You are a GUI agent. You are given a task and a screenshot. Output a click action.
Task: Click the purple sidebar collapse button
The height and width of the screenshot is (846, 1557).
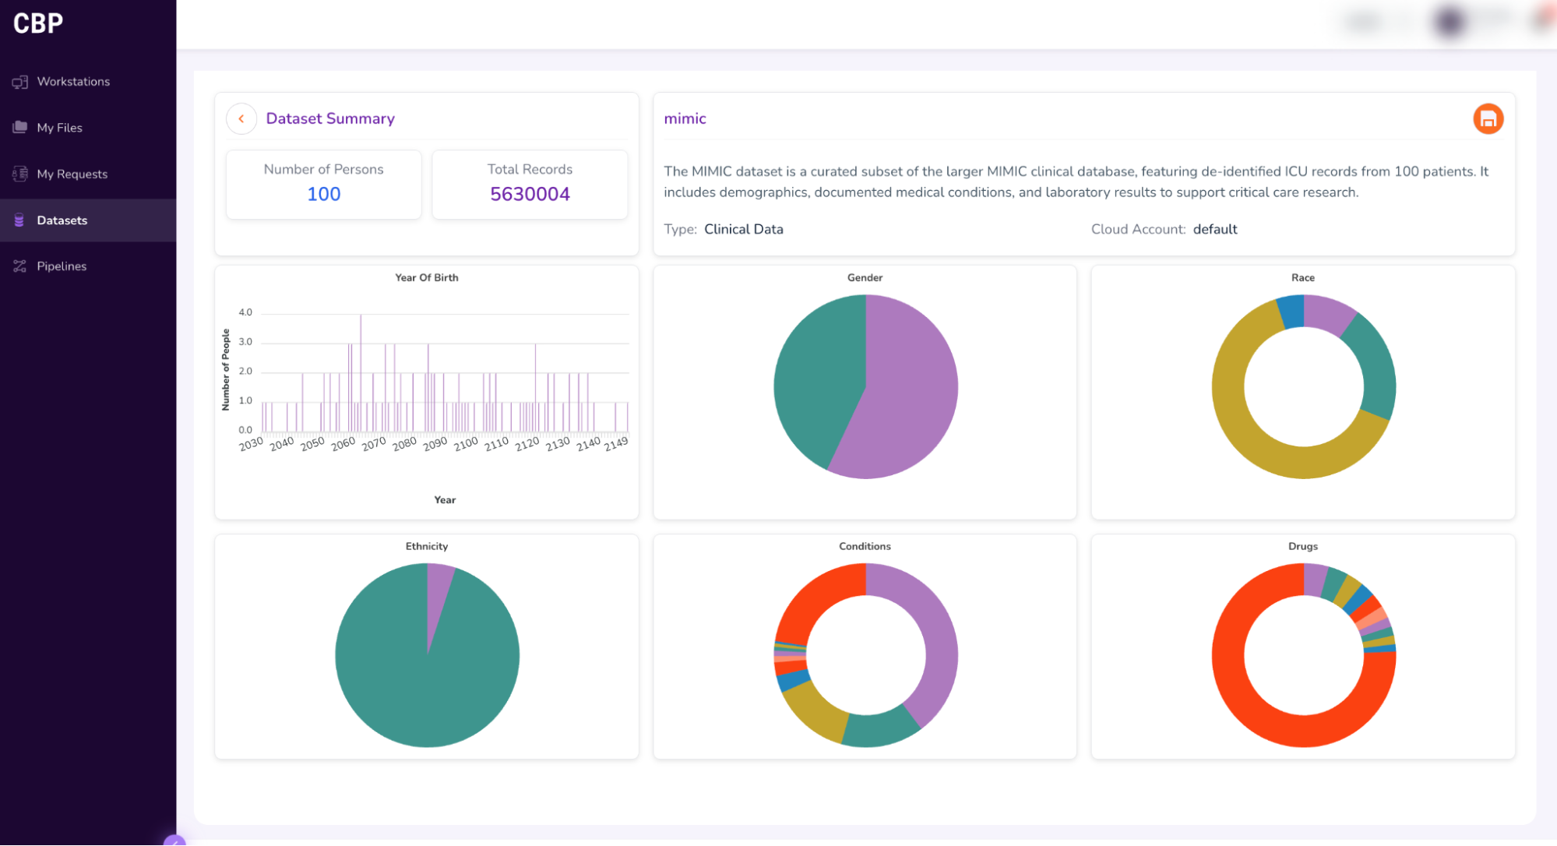coord(174,841)
